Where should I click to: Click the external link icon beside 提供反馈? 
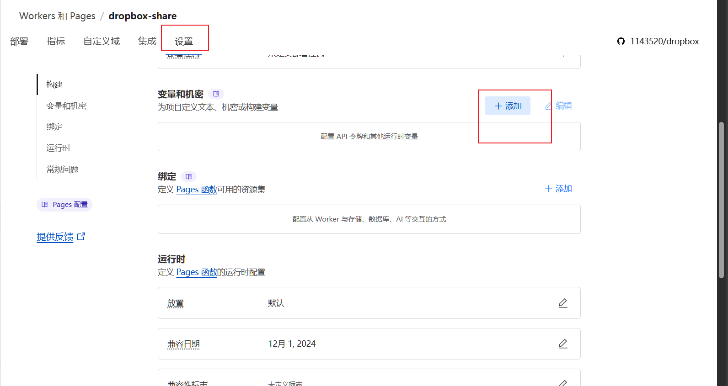click(81, 237)
